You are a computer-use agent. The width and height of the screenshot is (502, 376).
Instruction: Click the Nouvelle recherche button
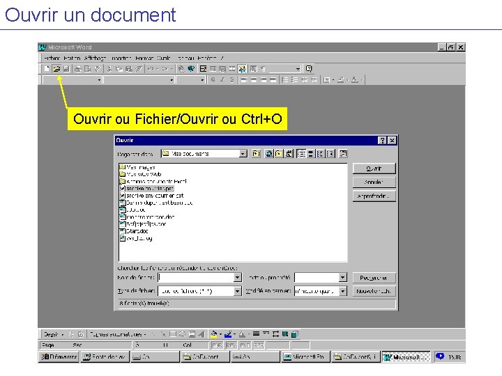tap(374, 291)
